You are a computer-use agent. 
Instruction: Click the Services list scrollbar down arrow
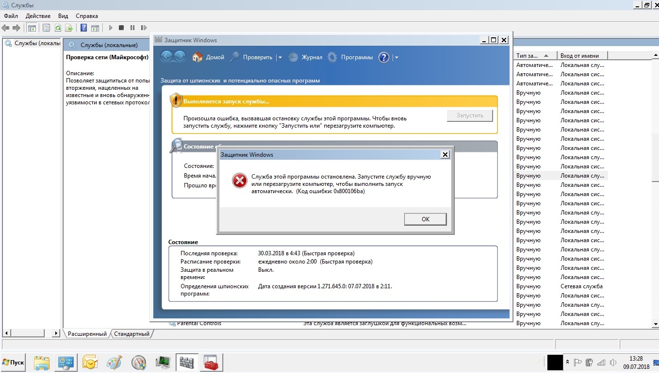tap(655, 324)
